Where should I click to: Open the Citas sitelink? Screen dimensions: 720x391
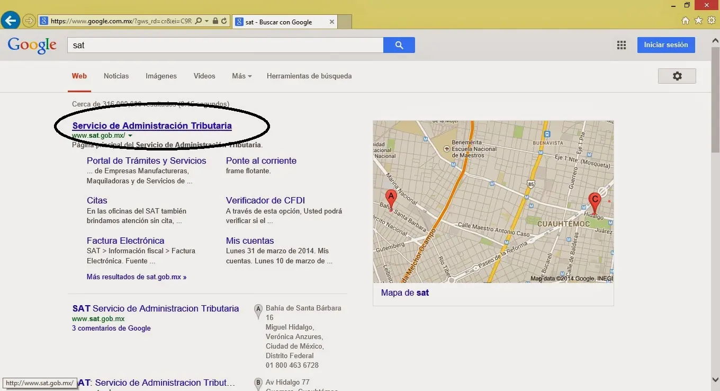tap(97, 200)
